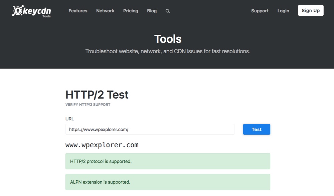Click the Tools page title
Screen dimensions: 334x196
tap(168, 39)
